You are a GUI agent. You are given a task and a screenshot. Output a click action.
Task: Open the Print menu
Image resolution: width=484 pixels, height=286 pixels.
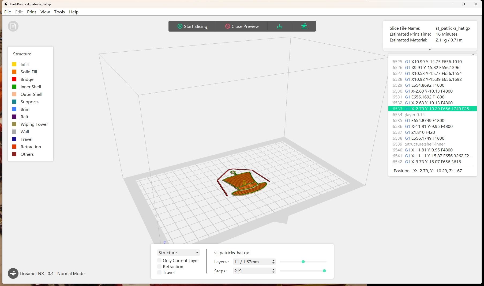coord(31,12)
